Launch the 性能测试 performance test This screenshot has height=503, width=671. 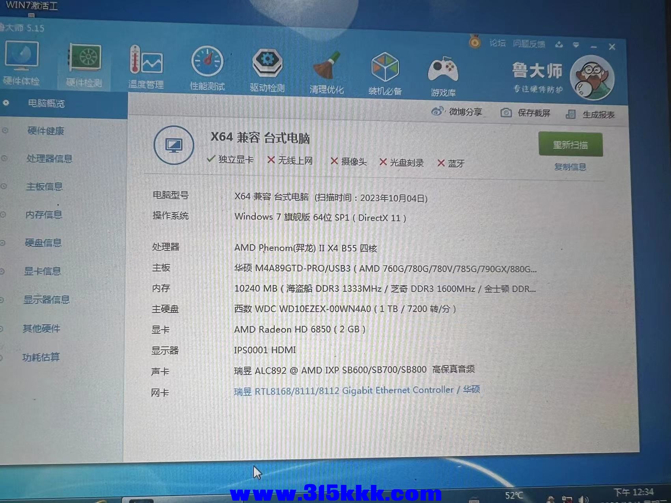point(207,69)
